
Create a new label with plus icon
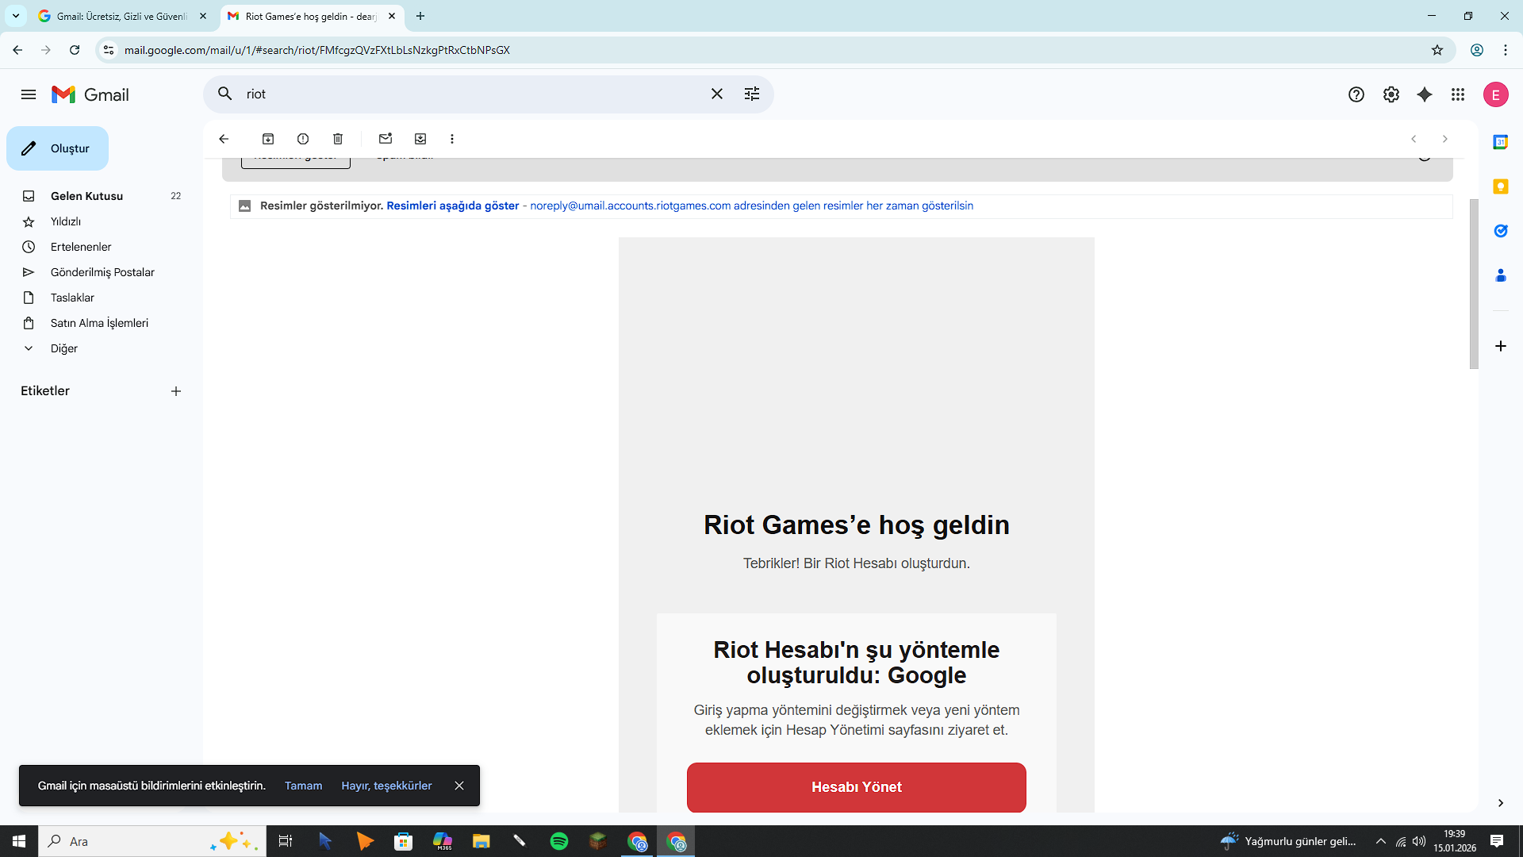coord(176,391)
